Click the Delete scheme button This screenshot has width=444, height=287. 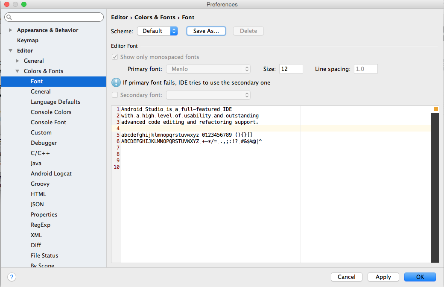248,31
